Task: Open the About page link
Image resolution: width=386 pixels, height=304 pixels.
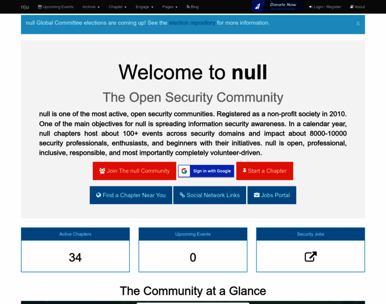Action: pyautogui.click(x=358, y=7)
